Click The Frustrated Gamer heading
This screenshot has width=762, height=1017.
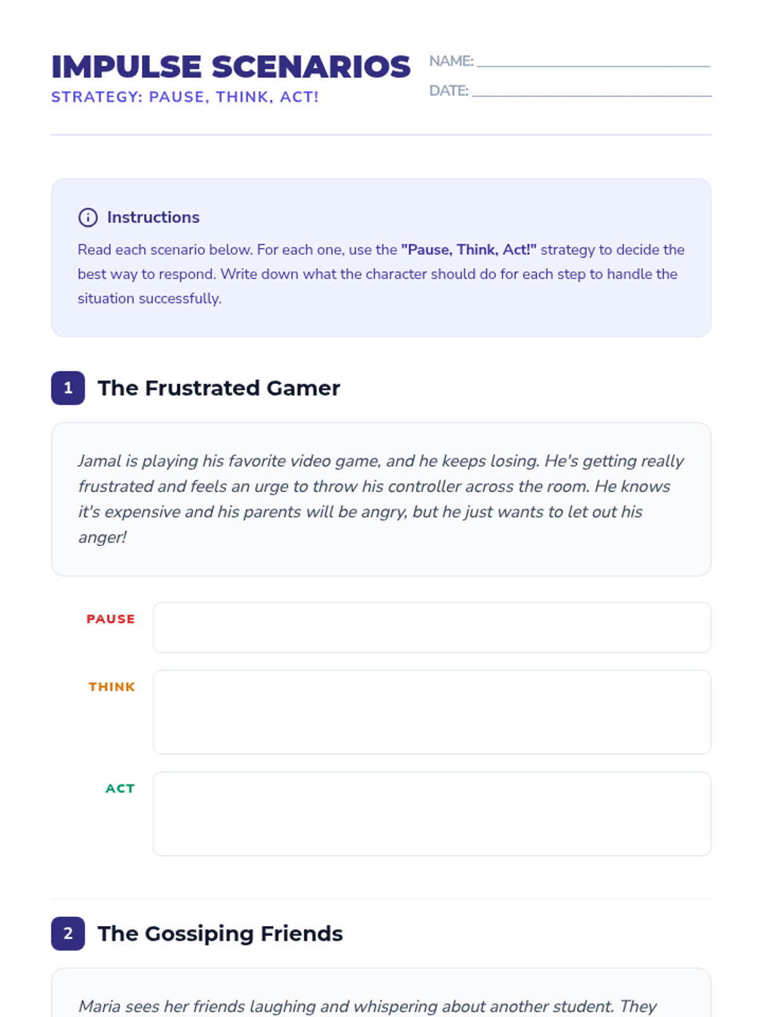coord(218,388)
